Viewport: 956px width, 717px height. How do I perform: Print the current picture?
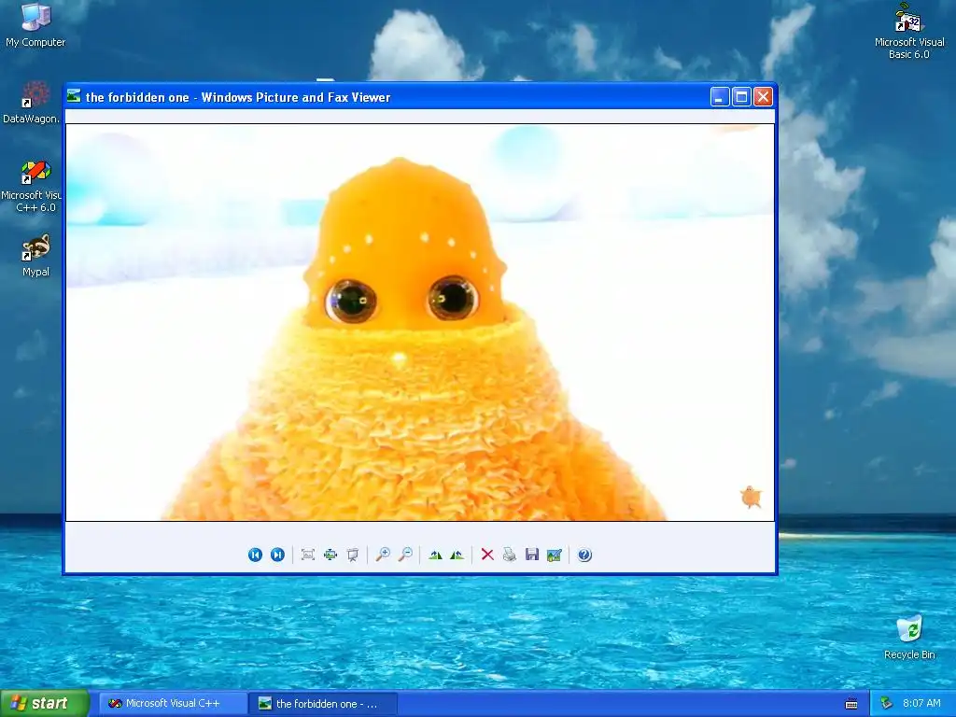coord(510,555)
